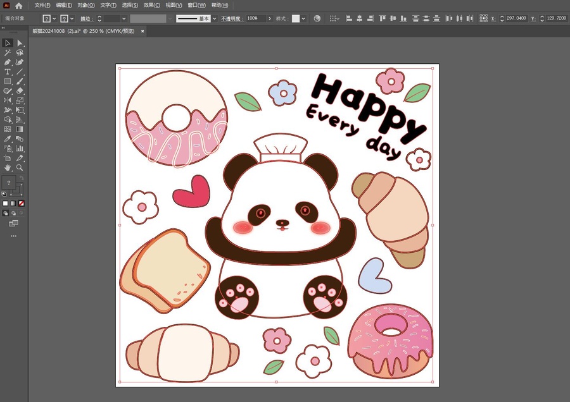570x402 pixels.
Task: Toggle horizontal align right
Action: (x=370, y=18)
